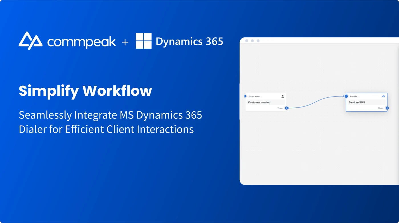The width and height of the screenshot is (399, 223).
Task: Click the CommPeak triangle logo icon
Action: pos(30,41)
